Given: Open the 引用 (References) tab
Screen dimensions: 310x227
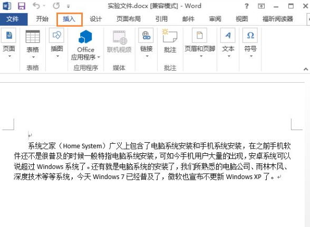Looking at the screenshot, I should pos(161,19).
